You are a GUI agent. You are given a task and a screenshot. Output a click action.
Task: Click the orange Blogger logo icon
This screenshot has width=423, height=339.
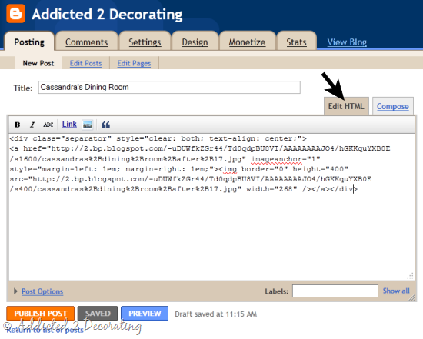16,14
